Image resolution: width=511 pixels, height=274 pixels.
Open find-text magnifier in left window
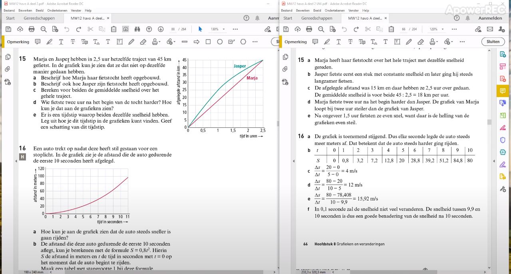[x=44, y=29]
